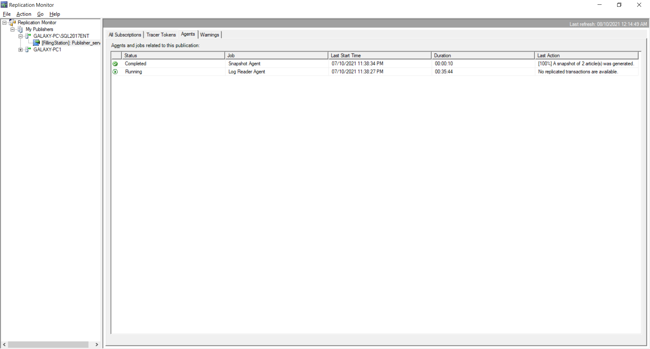
Task: Sort by the Duration column header
Action: point(483,55)
